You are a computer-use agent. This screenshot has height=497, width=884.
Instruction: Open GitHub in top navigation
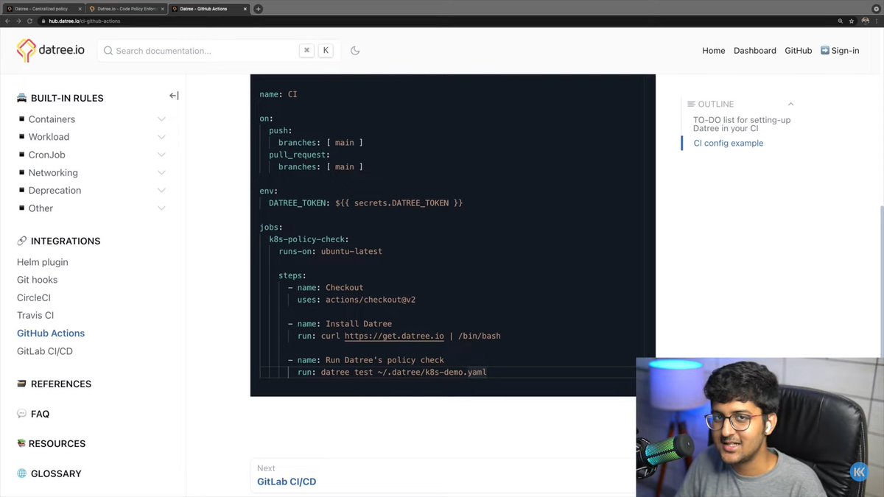[x=798, y=51]
